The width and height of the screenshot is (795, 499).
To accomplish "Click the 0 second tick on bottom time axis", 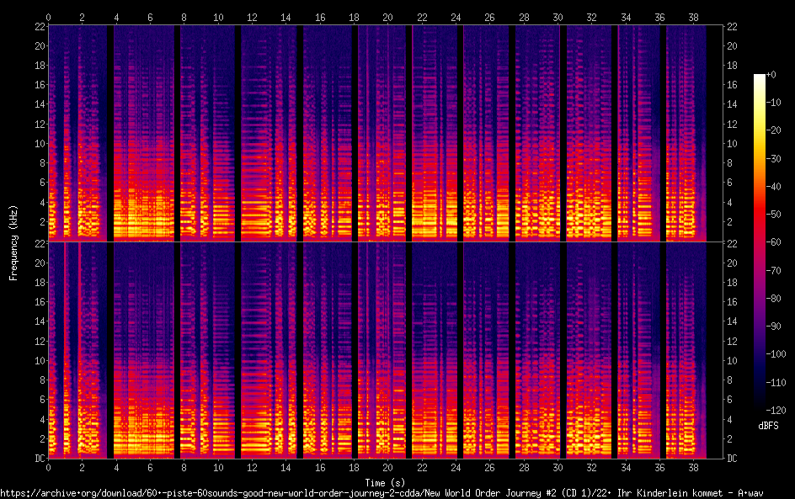I will (48, 467).
